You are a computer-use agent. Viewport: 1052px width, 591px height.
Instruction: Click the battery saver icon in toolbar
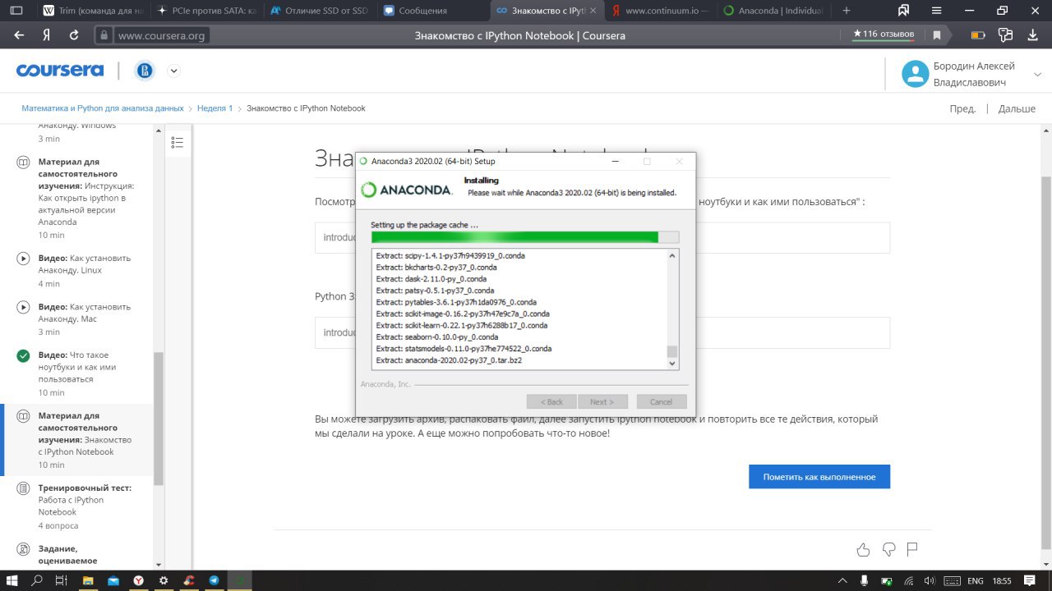(x=978, y=35)
